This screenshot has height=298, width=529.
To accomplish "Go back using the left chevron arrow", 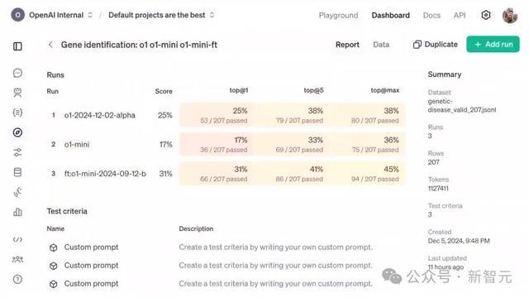I will pos(50,45).
